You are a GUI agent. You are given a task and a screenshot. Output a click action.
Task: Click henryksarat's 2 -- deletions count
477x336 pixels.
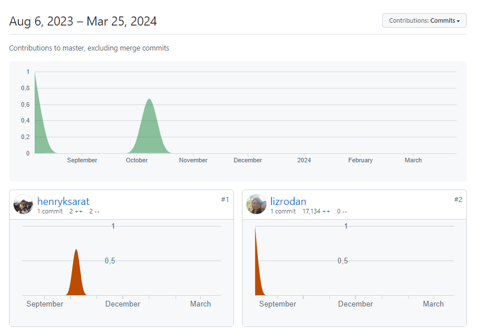[94, 212]
